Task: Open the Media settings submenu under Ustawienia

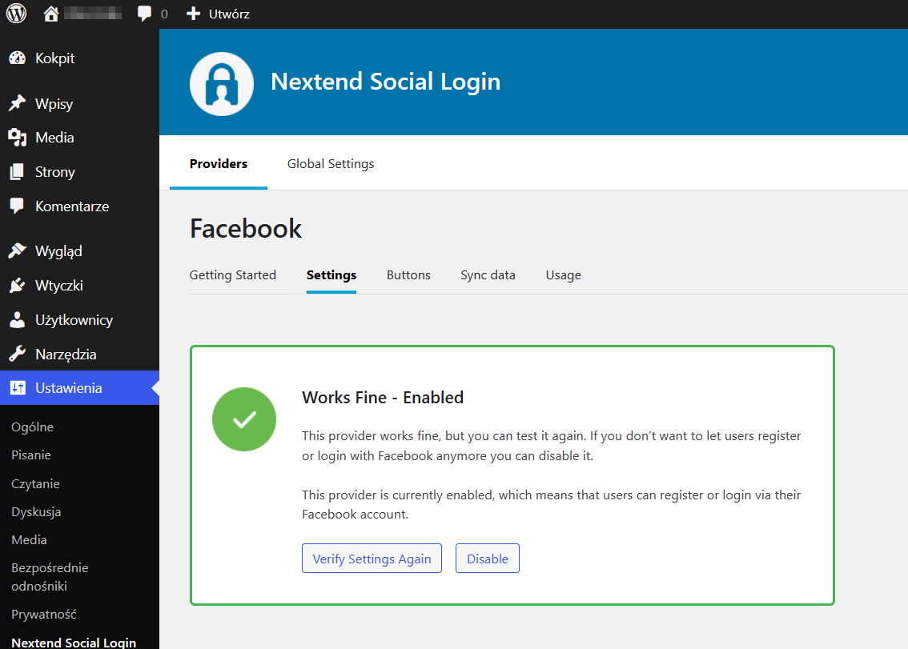Action: click(x=29, y=539)
